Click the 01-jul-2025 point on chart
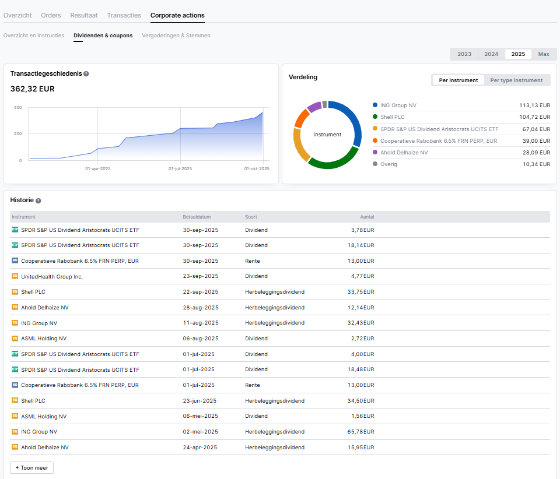560x479 pixels. click(x=180, y=128)
